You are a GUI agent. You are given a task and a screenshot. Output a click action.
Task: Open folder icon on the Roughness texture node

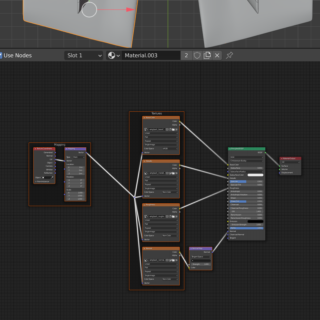173,217
